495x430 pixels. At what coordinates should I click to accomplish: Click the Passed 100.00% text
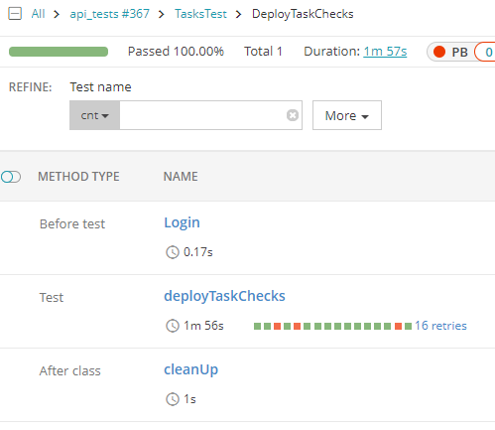coord(176,52)
